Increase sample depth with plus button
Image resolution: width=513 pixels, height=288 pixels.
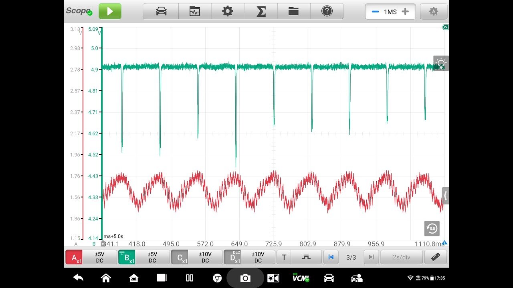click(x=405, y=12)
